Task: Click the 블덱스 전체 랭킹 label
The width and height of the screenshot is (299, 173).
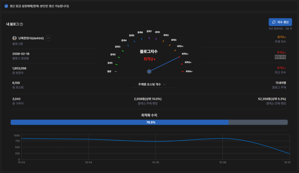Action: click(x=276, y=103)
